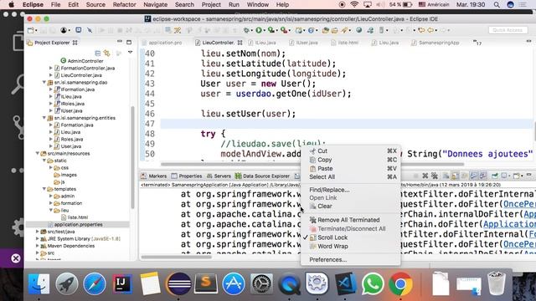Open WhatsApp from the Dock

pos(373,284)
